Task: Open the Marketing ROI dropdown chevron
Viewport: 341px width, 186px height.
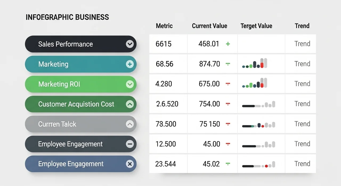Action: point(130,84)
